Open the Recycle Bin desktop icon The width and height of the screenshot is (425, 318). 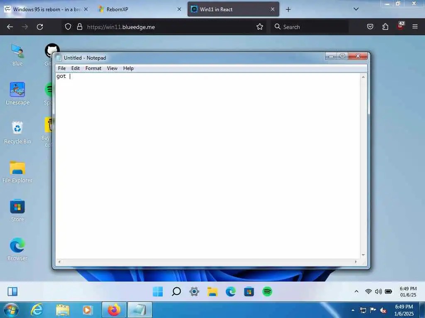click(17, 132)
